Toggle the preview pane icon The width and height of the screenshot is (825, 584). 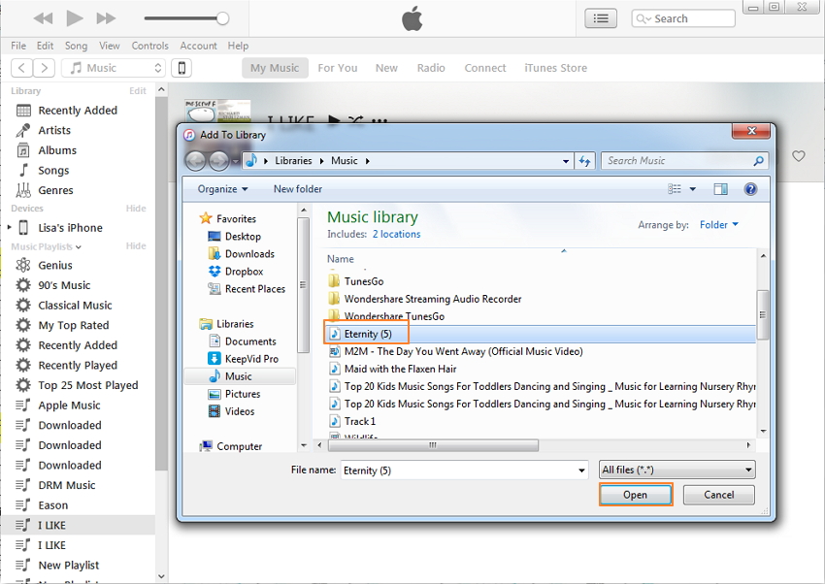(x=720, y=189)
